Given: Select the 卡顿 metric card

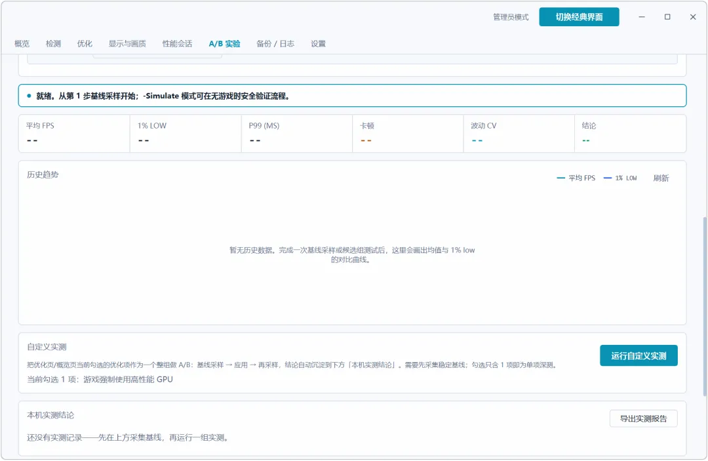Looking at the screenshot, I should pyautogui.click(x=408, y=134).
